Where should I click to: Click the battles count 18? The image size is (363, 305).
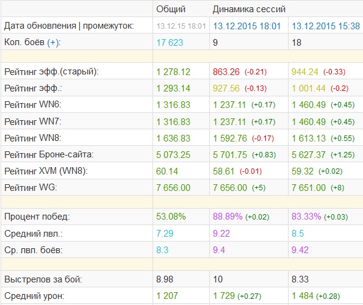297,43
